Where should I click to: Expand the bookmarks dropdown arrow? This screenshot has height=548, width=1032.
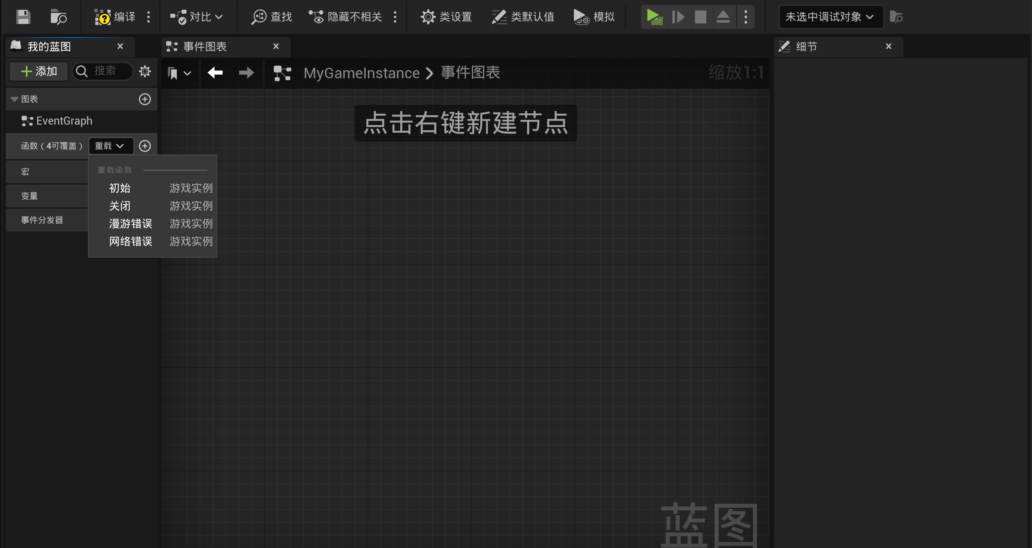187,73
